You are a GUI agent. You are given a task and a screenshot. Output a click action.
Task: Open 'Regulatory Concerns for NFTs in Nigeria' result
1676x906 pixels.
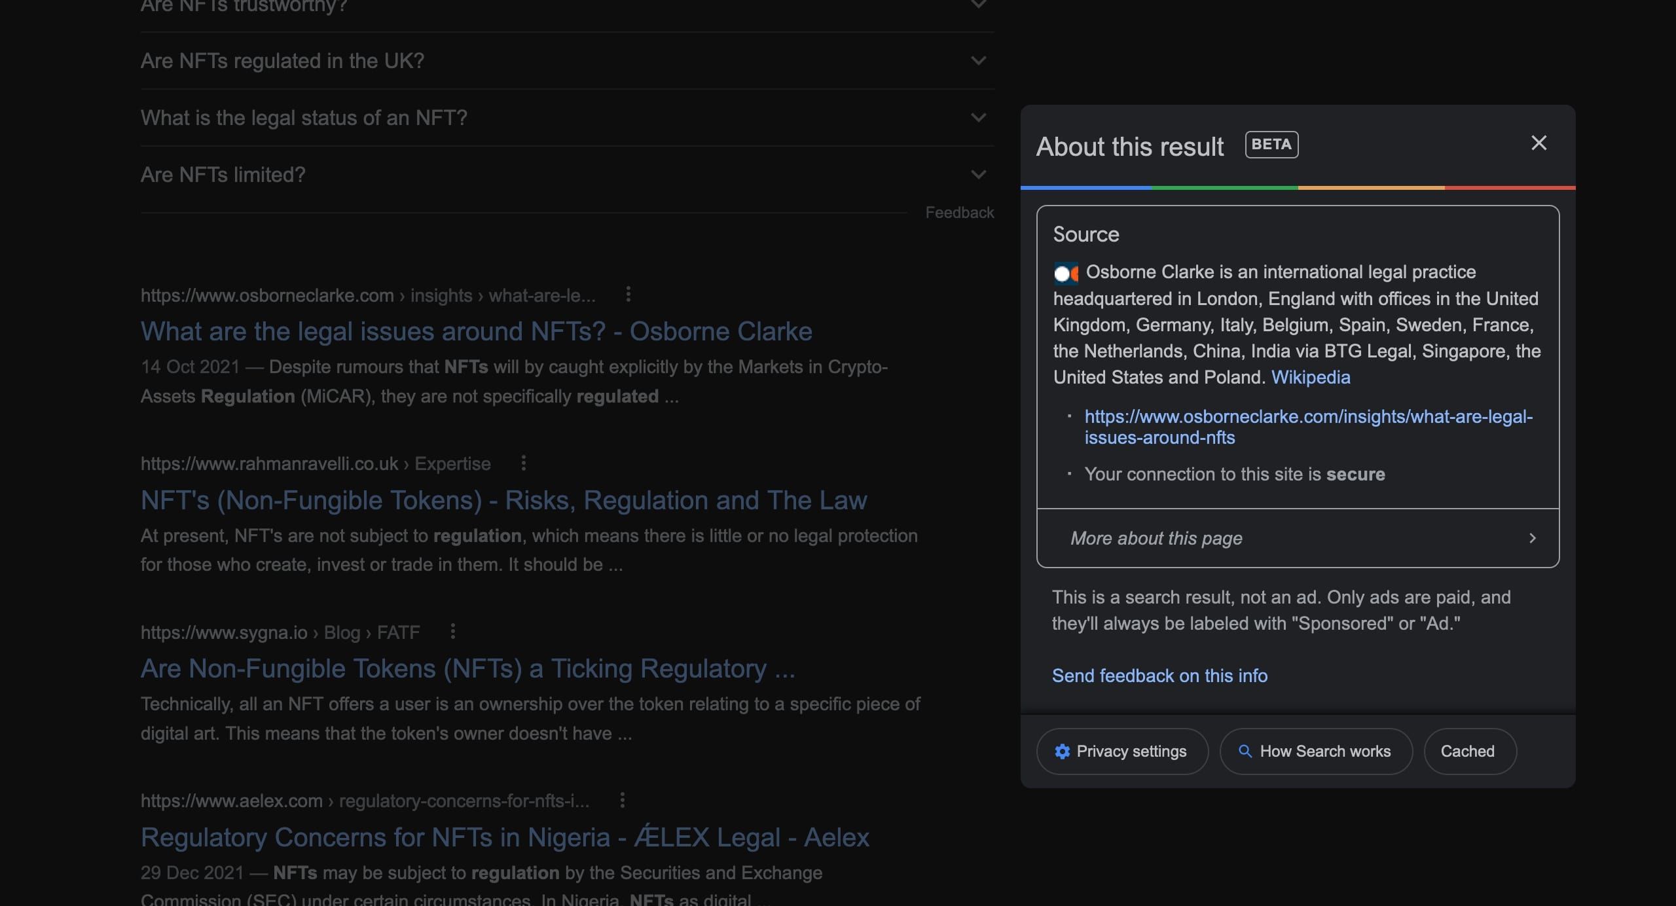click(x=504, y=837)
